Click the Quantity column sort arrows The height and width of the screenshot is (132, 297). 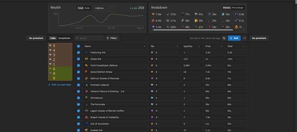(199, 46)
